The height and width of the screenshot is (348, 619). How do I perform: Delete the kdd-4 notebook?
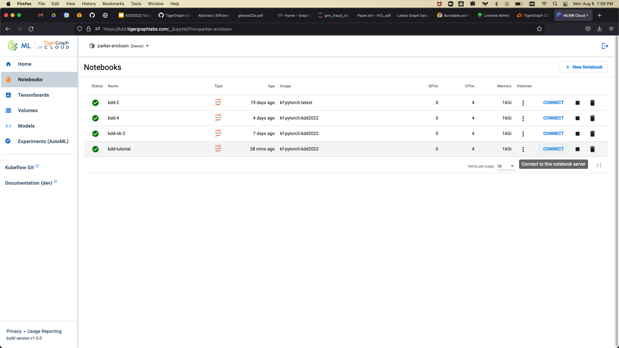point(592,118)
